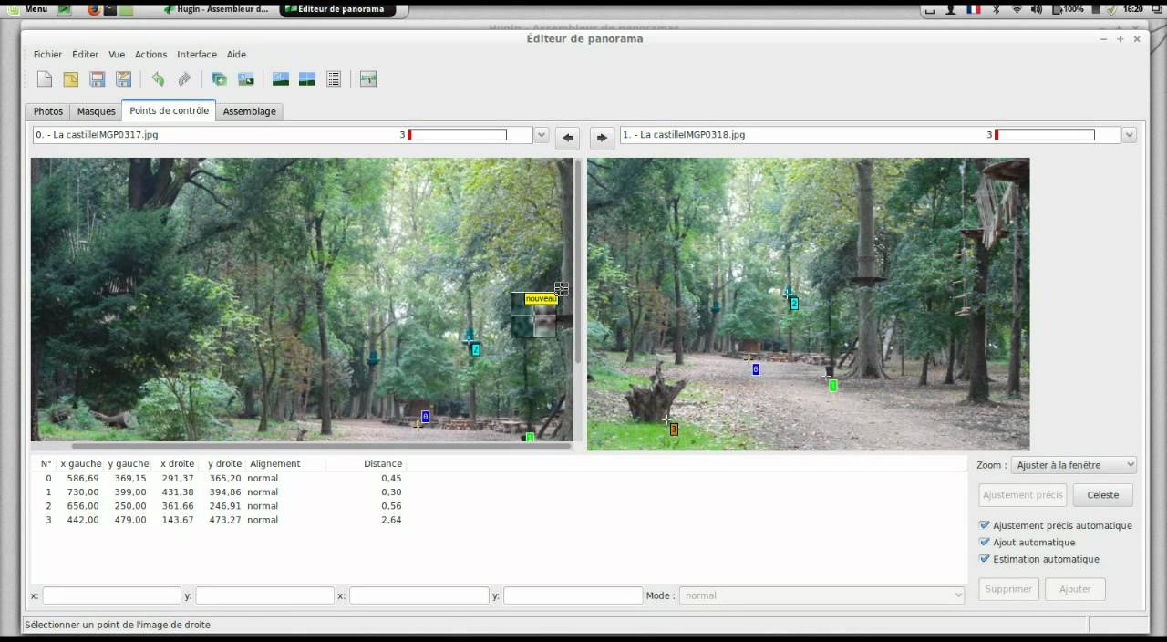
Task: Open the Zoom 'Ajuster à la fenêtre' dropdown
Action: tap(1073, 465)
